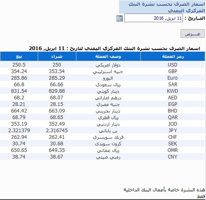This screenshot has width=206, height=200.
Task: Select the OMR currency code cell
Action: (173, 150)
